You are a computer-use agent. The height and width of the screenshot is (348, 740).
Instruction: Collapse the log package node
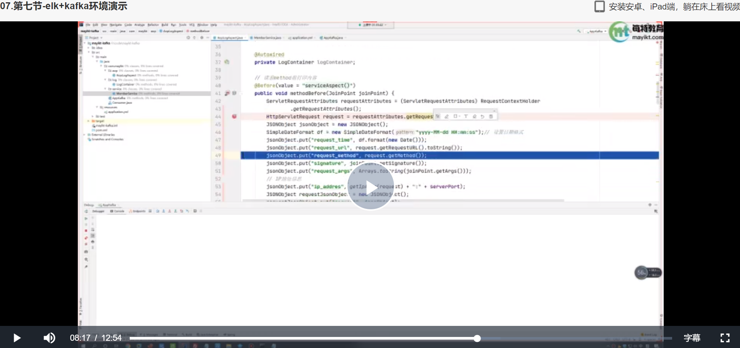click(x=105, y=80)
